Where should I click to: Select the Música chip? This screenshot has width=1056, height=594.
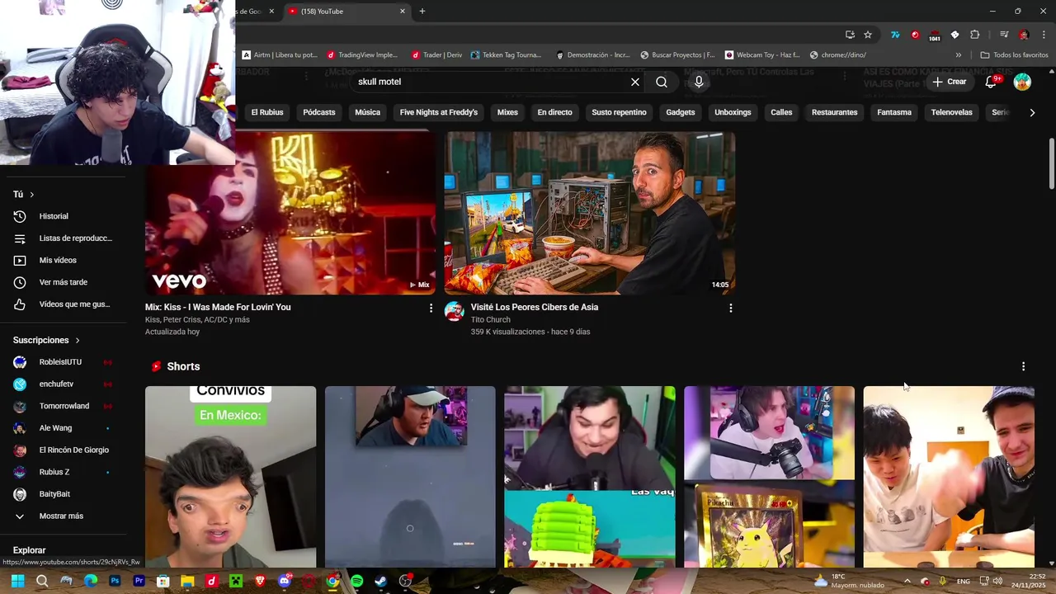pos(367,112)
